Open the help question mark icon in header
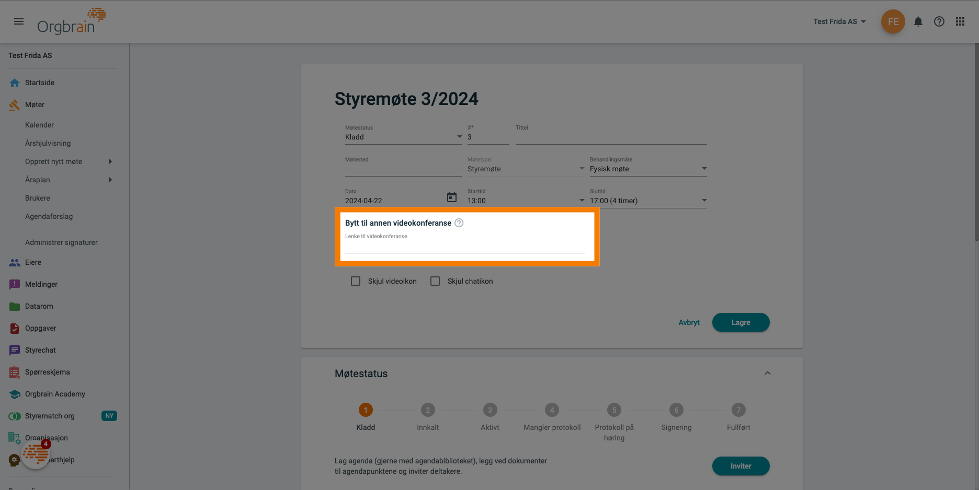The height and width of the screenshot is (490, 979). point(939,21)
